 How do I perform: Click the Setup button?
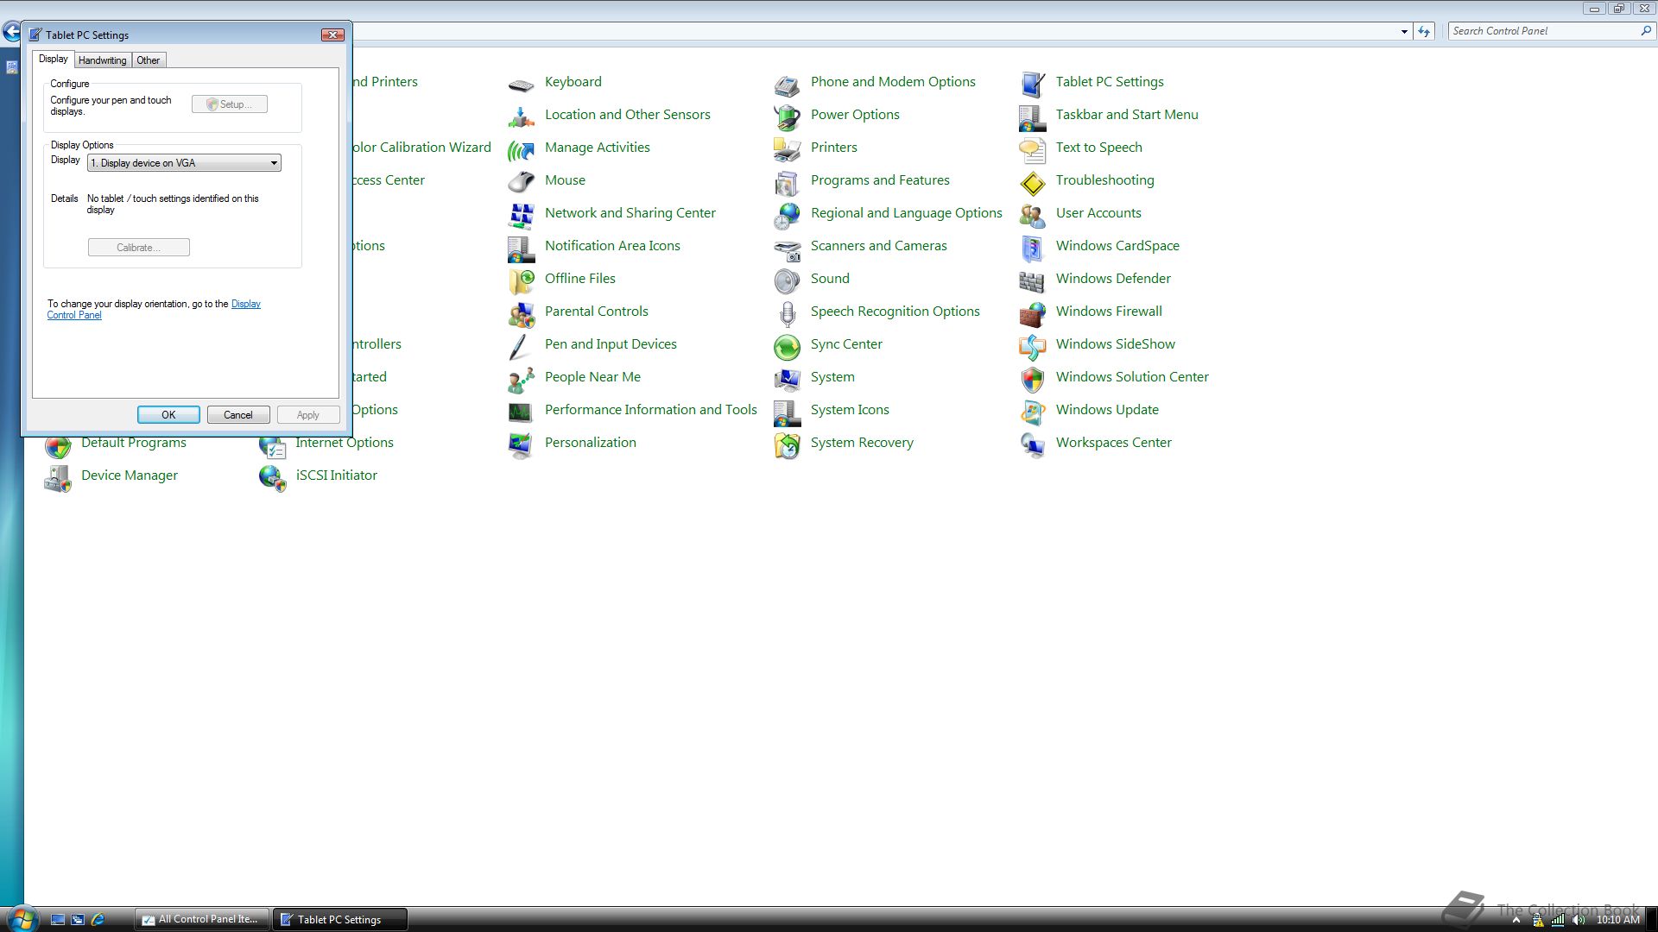(x=230, y=104)
